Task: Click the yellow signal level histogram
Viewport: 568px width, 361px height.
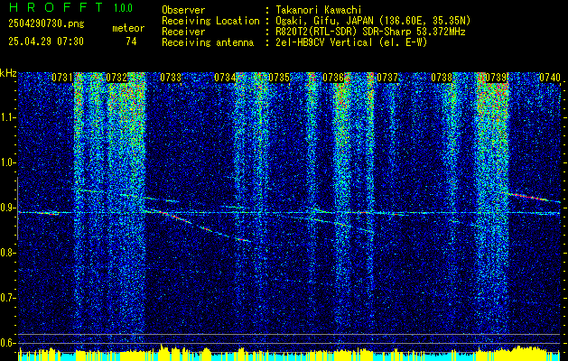Action: (290, 354)
